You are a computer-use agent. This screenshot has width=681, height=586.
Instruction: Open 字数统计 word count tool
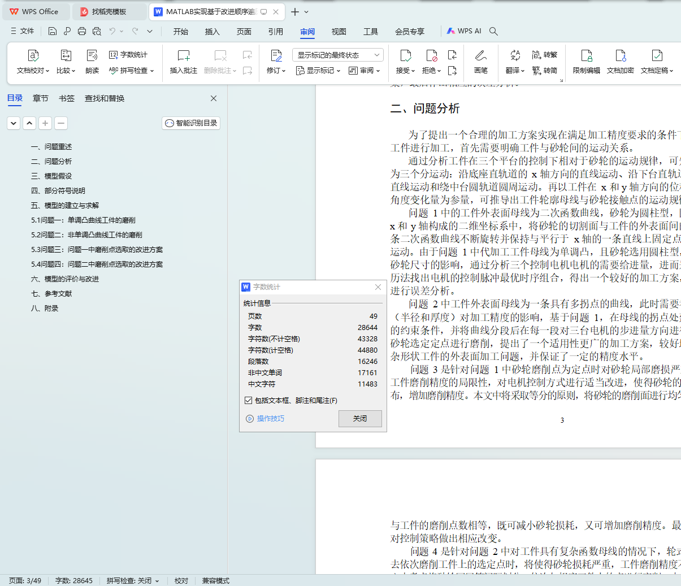click(128, 55)
